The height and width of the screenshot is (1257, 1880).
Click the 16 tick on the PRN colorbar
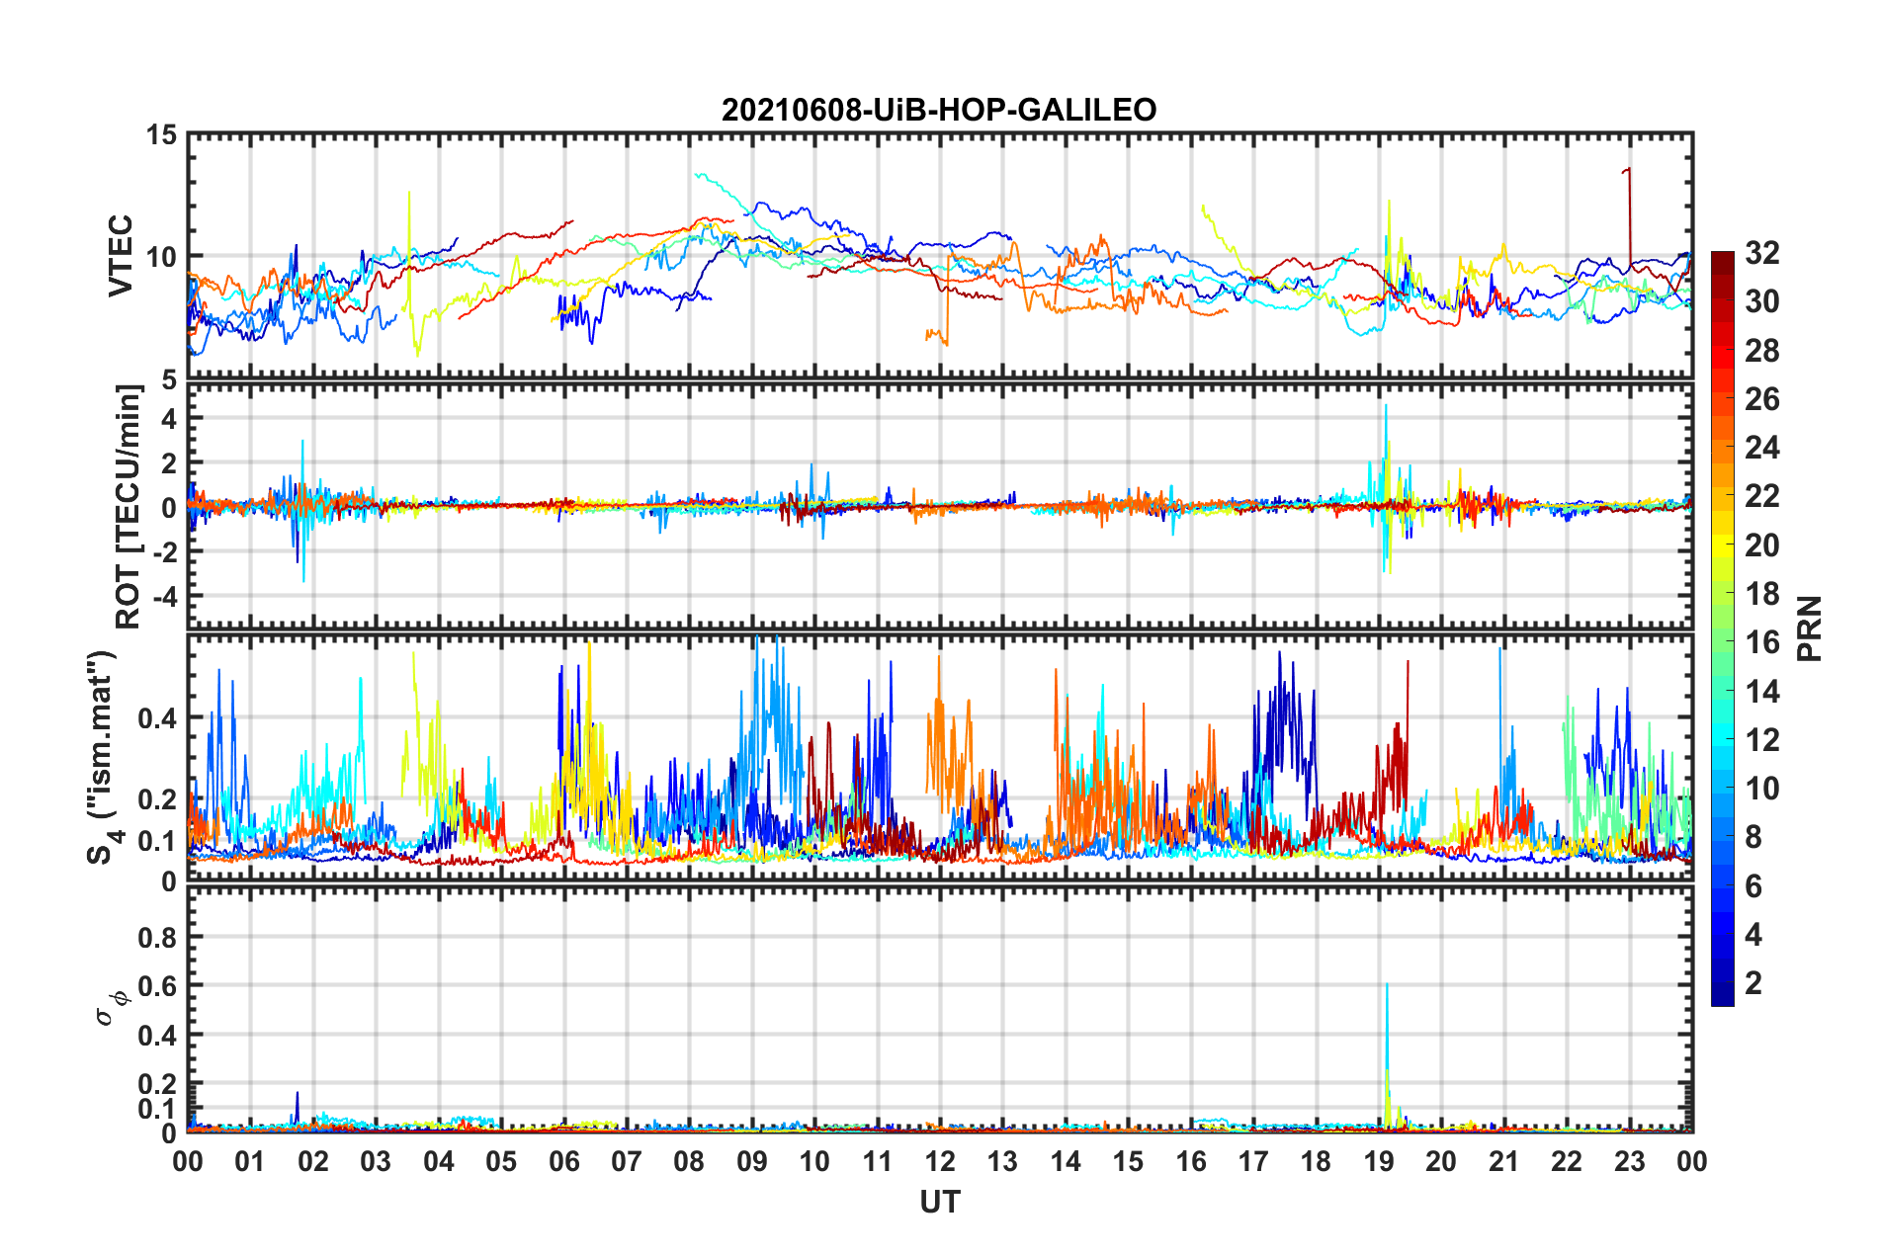pyautogui.click(x=1762, y=642)
